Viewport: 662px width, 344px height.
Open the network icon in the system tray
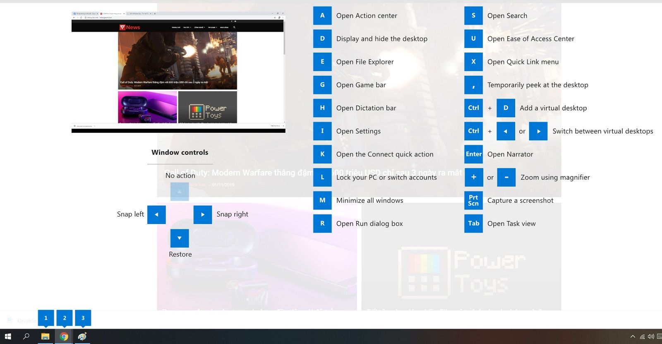click(642, 337)
